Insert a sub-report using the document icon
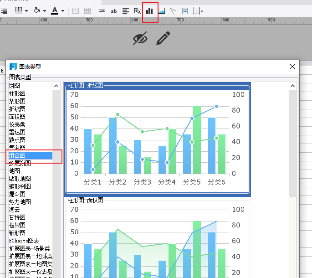312x278 pixels. click(x=185, y=11)
